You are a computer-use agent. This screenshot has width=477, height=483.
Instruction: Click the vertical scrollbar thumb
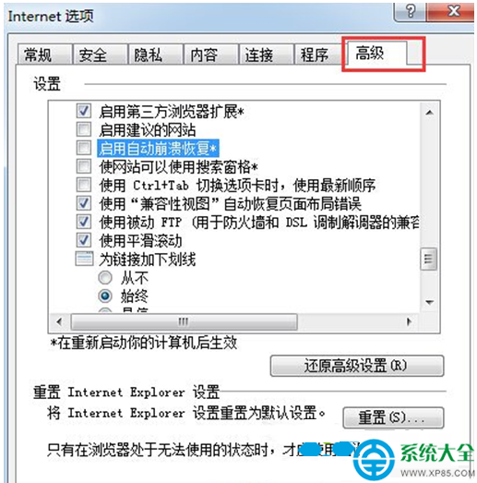pos(429,259)
